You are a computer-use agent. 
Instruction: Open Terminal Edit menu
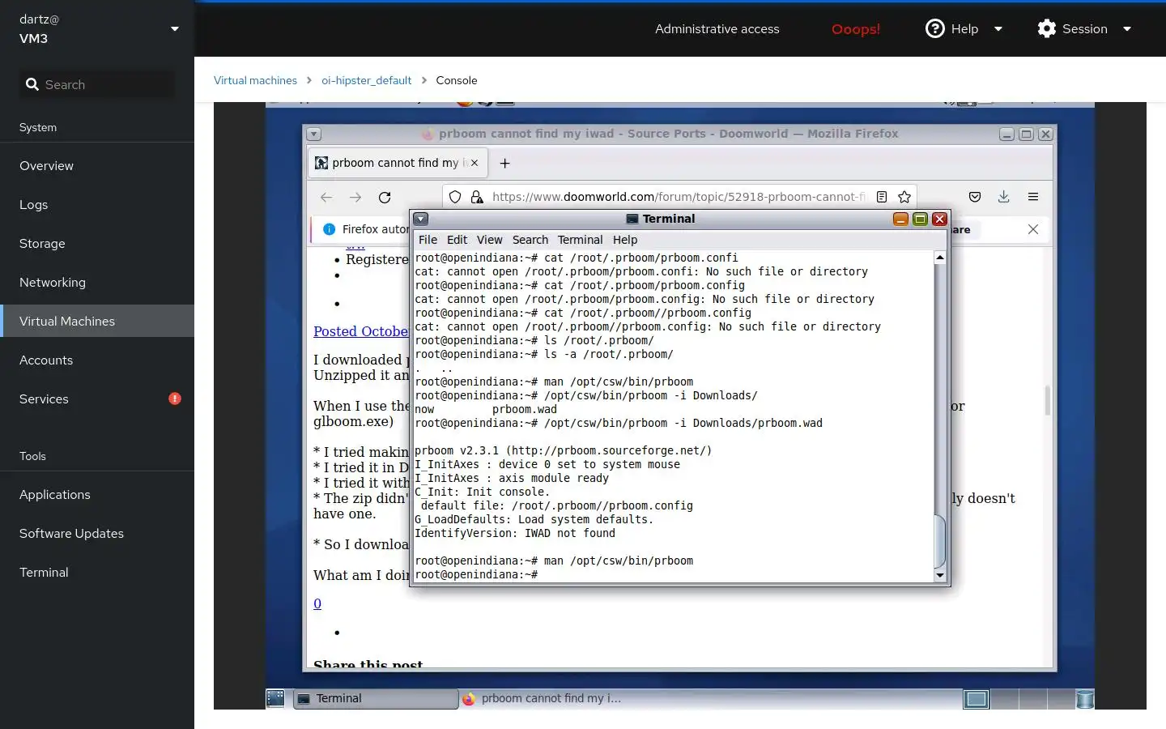click(x=457, y=240)
